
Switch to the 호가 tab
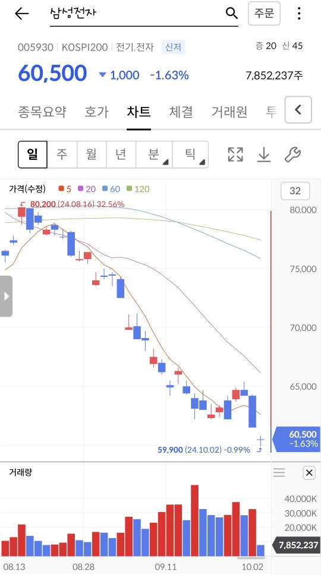click(x=96, y=112)
